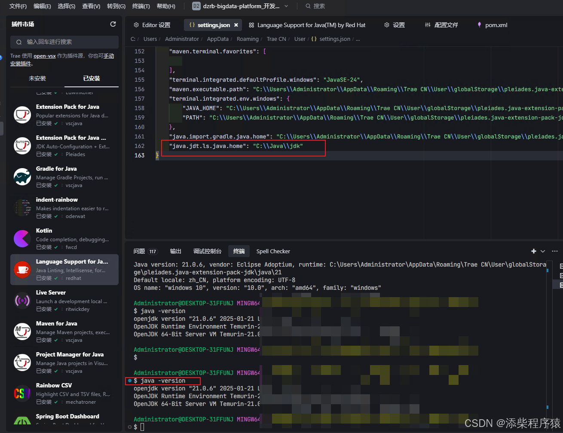Image resolution: width=563 pixels, height=433 pixels.
Task: Switch to the 配置文件 tab
Action: point(441,25)
